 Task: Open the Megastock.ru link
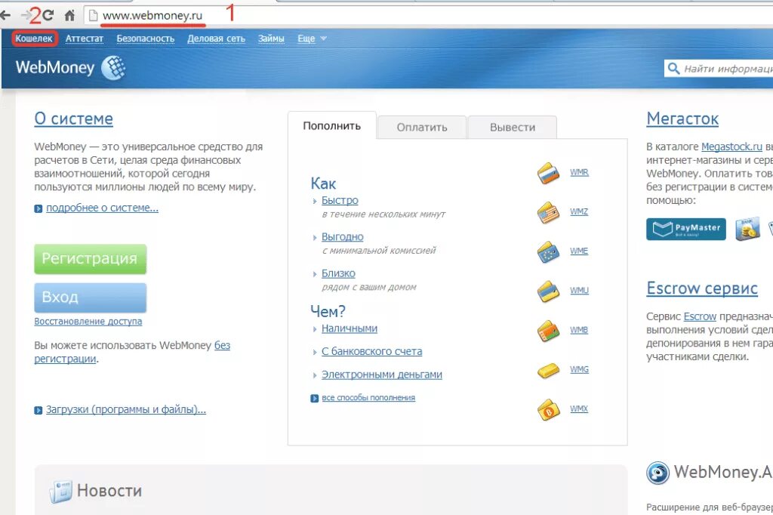pos(731,146)
